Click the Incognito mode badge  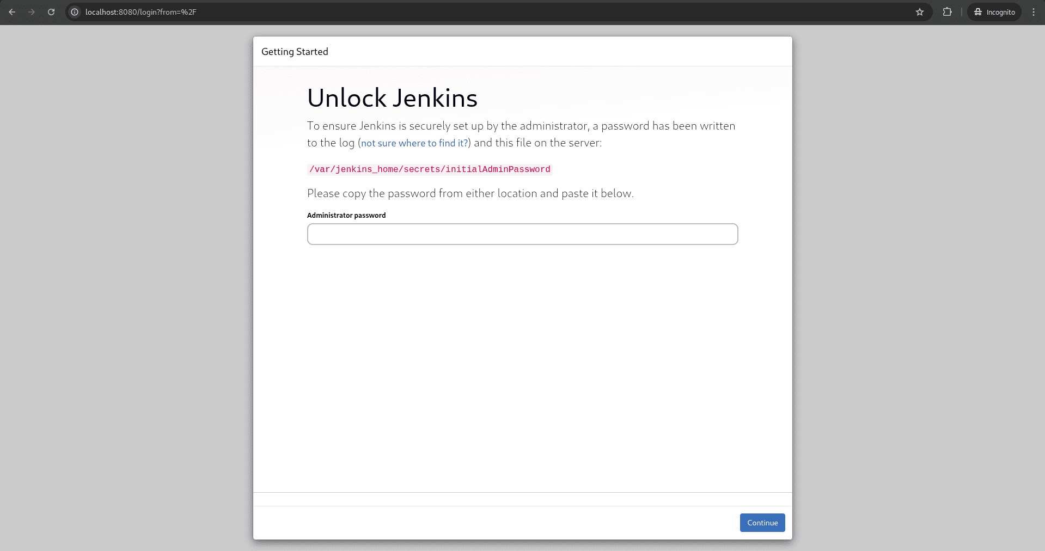click(994, 11)
